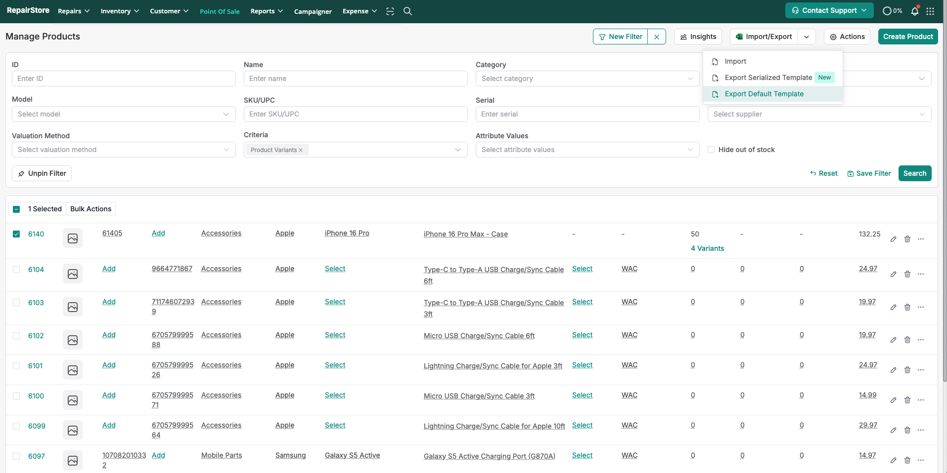947x473 pixels.
Task: Expand the Select attribute values dropdown
Action: pyautogui.click(x=587, y=150)
